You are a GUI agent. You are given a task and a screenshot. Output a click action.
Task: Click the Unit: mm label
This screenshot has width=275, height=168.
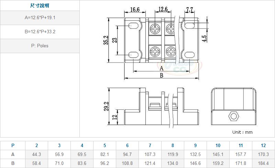coord(242,132)
